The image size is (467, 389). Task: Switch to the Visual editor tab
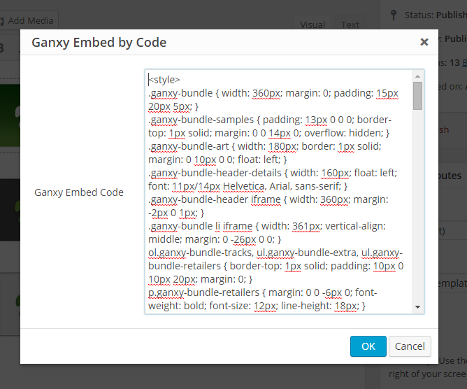pos(312,24)
